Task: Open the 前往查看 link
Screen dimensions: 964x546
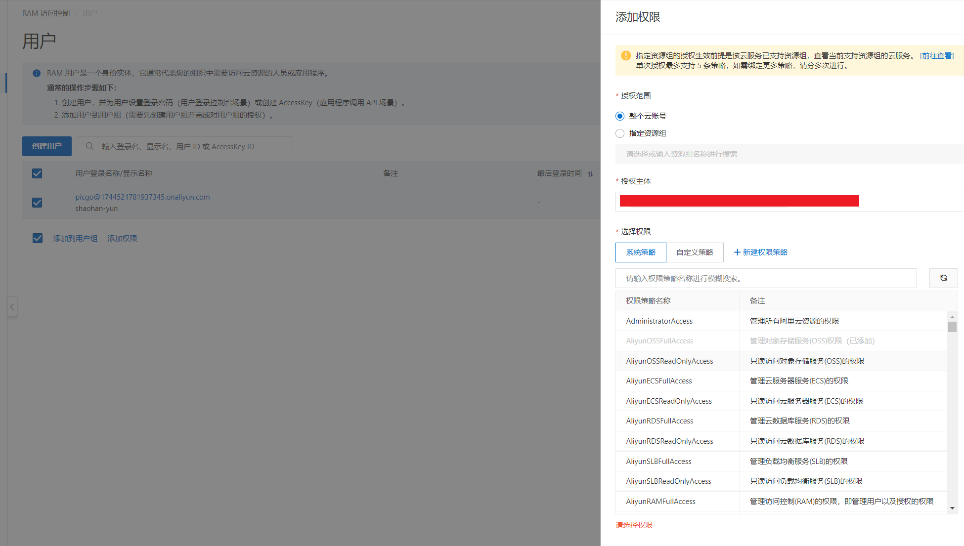Action: point(936,56)
